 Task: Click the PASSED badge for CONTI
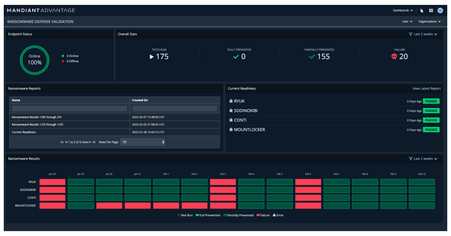coord(431,120)
